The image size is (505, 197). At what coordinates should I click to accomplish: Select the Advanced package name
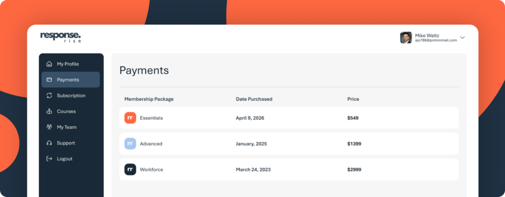pos(151,144)
